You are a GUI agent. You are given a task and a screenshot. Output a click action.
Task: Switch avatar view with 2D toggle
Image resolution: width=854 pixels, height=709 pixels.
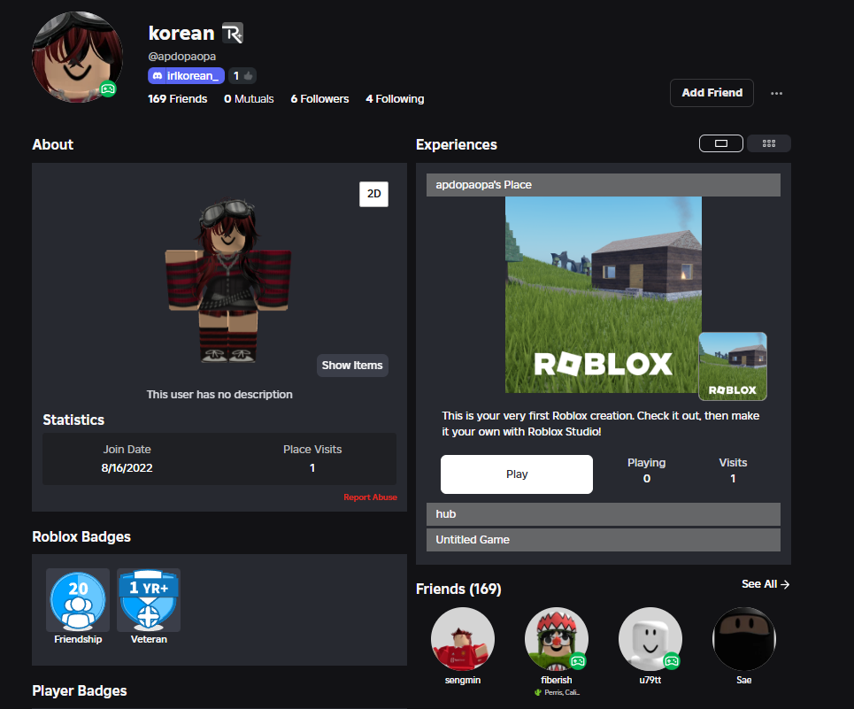click(373, 194)
